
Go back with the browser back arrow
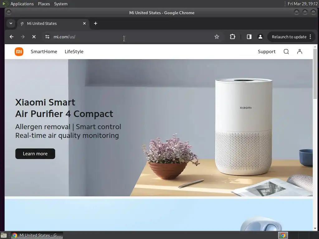[x=12, y=37]
